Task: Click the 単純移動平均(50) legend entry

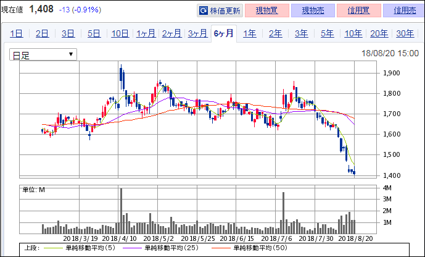Action: 250,248
